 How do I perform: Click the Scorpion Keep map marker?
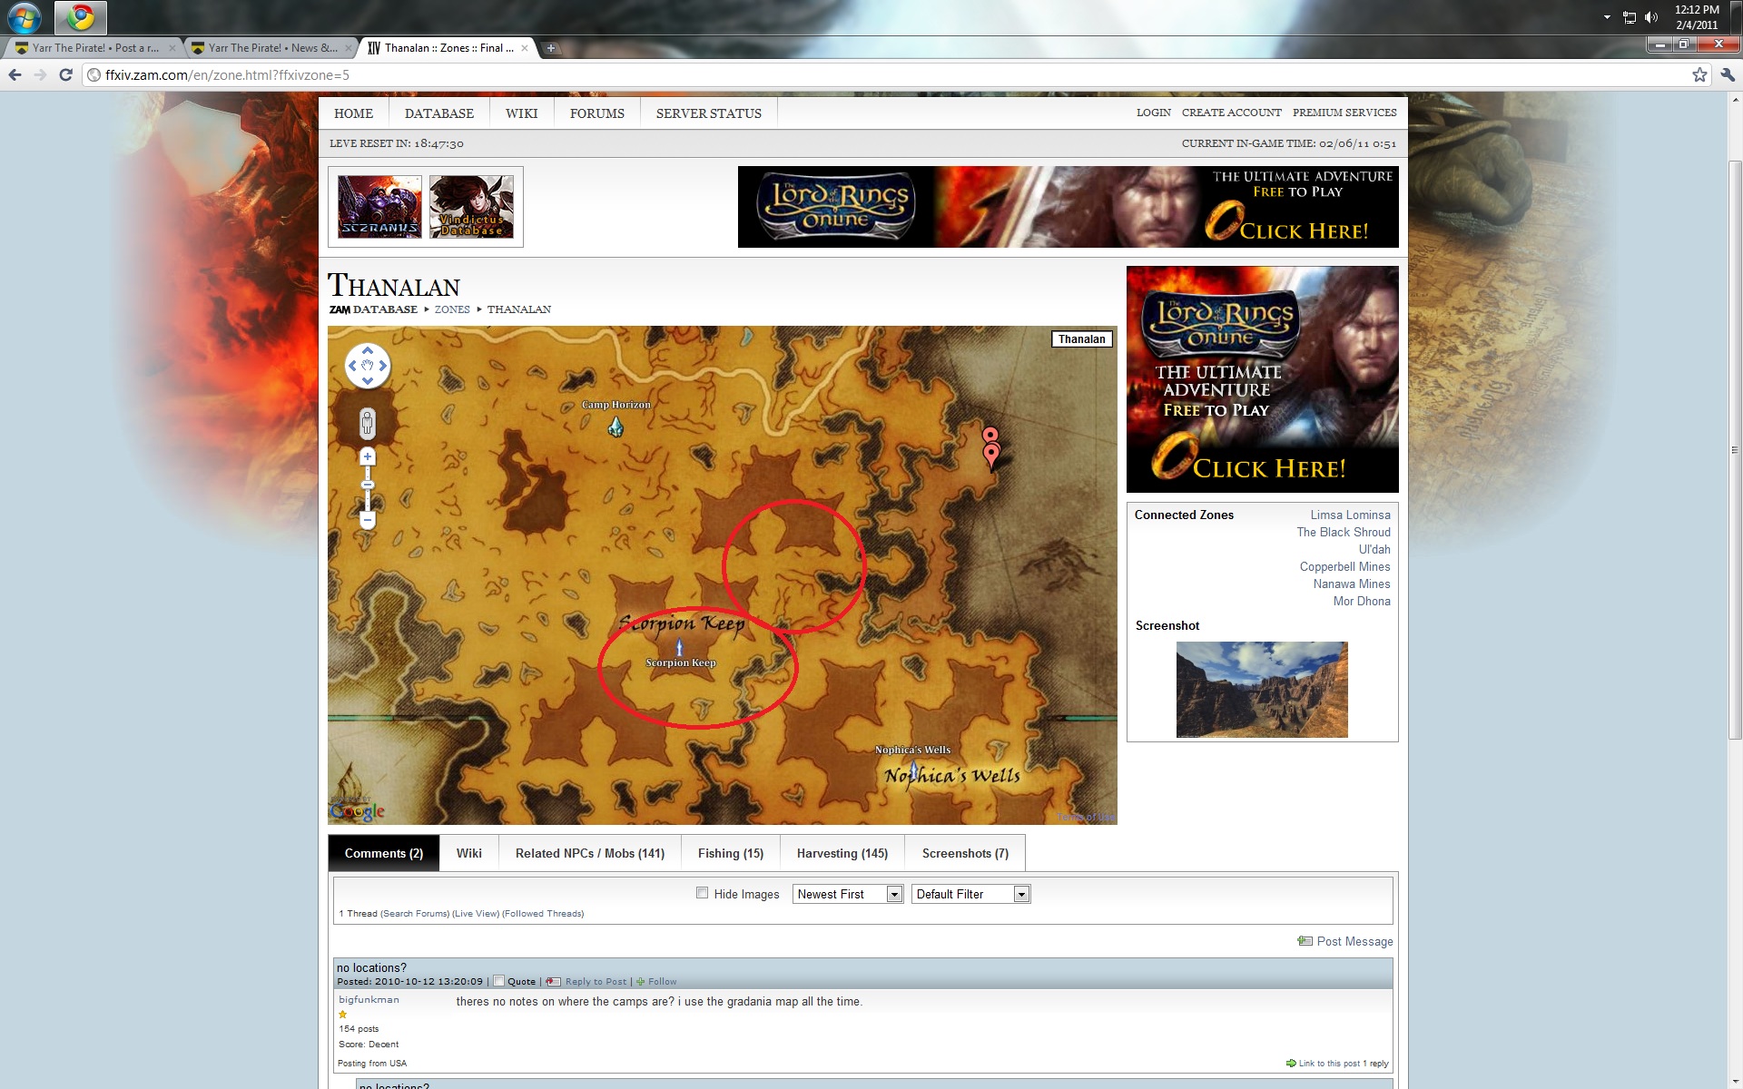[x=679, y=646]
